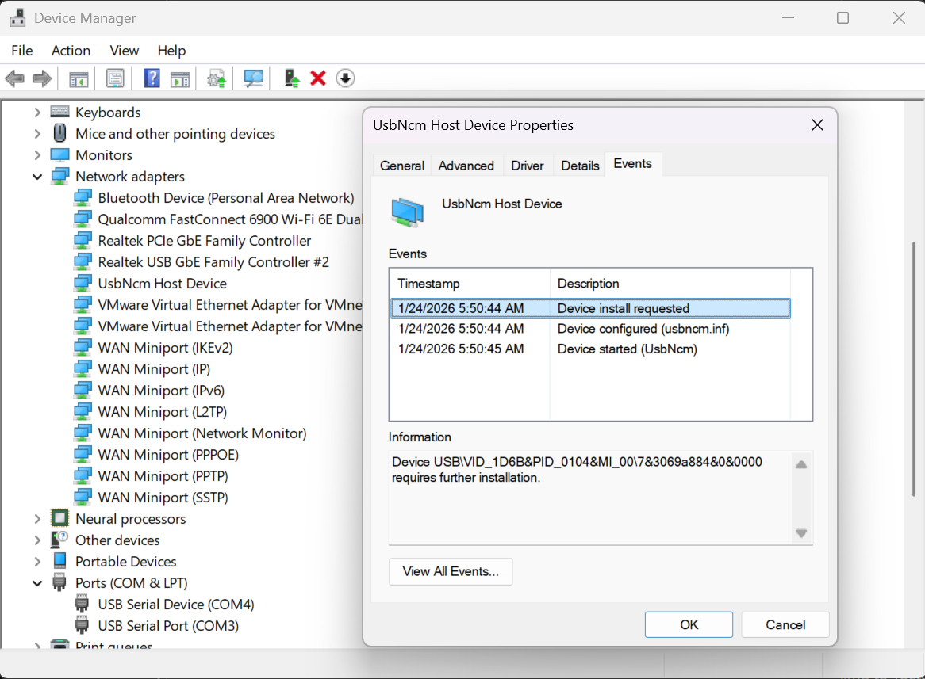This screenshot has width=925, height=679.
Task: Toggle the Show/Hide Console Tree icon
Action: [78, 78]
